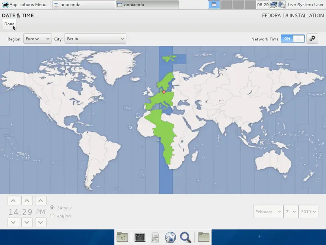Open the Applications Menu

coord(24,4)
